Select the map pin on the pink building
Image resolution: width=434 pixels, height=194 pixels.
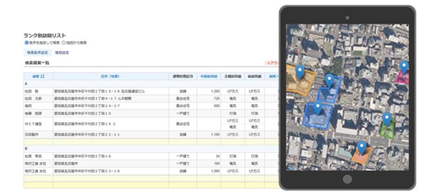(404, 67)
